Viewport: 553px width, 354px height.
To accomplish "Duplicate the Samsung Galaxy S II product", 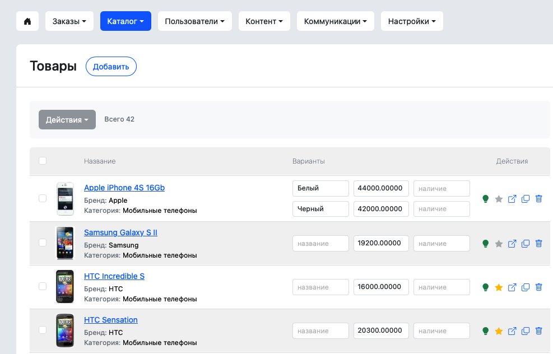I will [x=526, y=244].
